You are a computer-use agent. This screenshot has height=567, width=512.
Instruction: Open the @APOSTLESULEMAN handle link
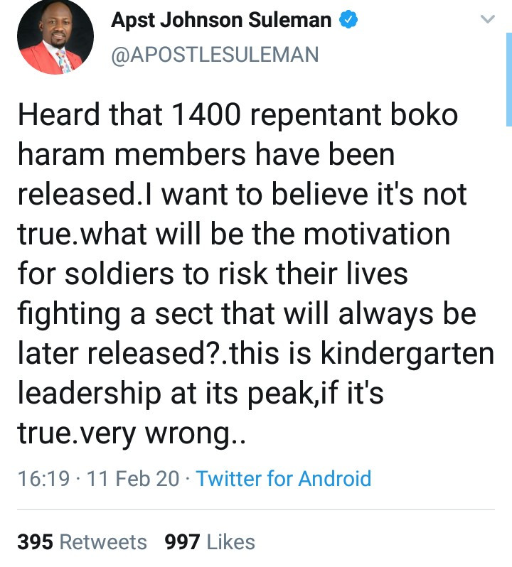tap(215, 54)
